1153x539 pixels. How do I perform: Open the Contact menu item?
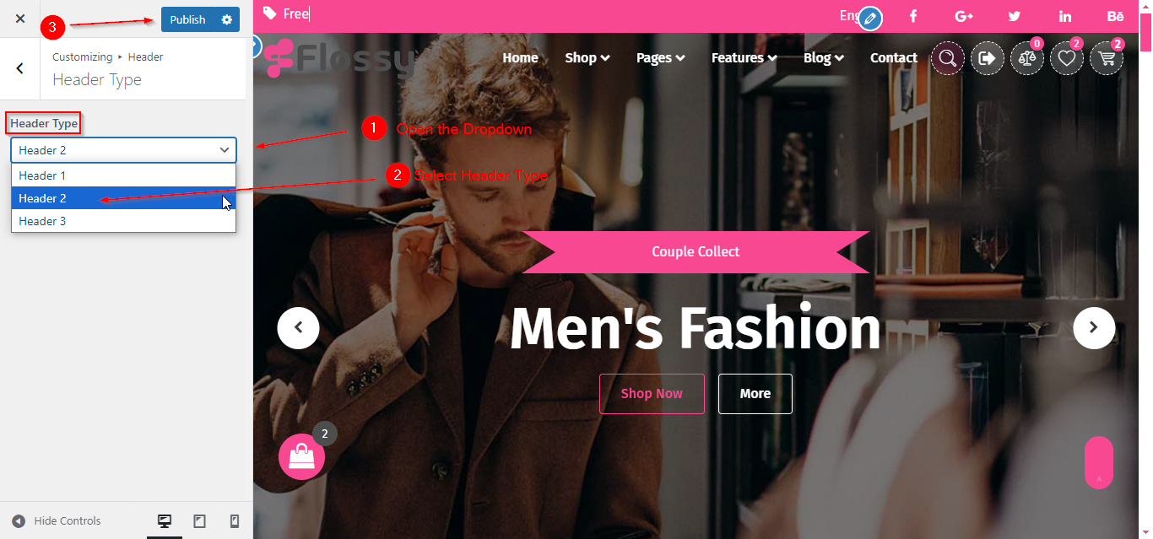tap(893, 58)
